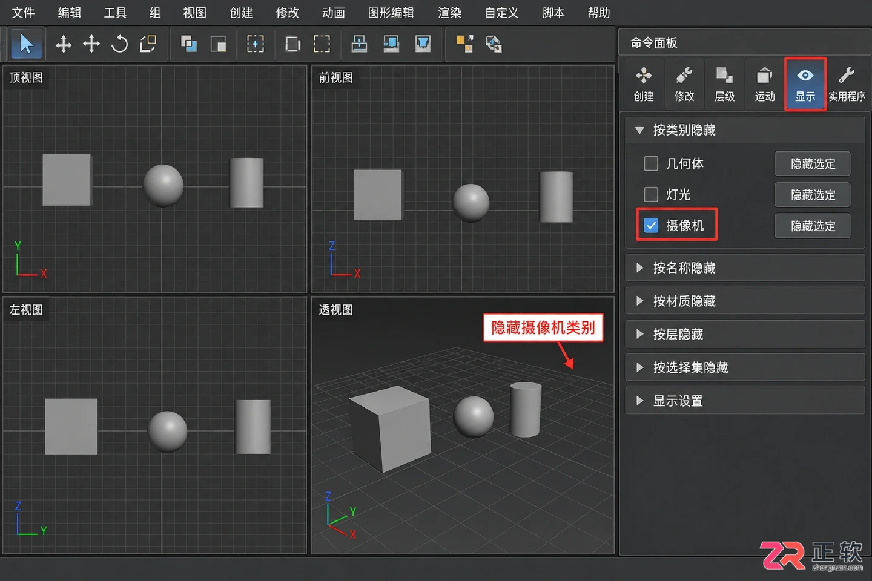Image resolution: width=872 pixels, height=581 pixels.
Task: Expand the 按材质隐藏 rollout
Action: [745, 301]
